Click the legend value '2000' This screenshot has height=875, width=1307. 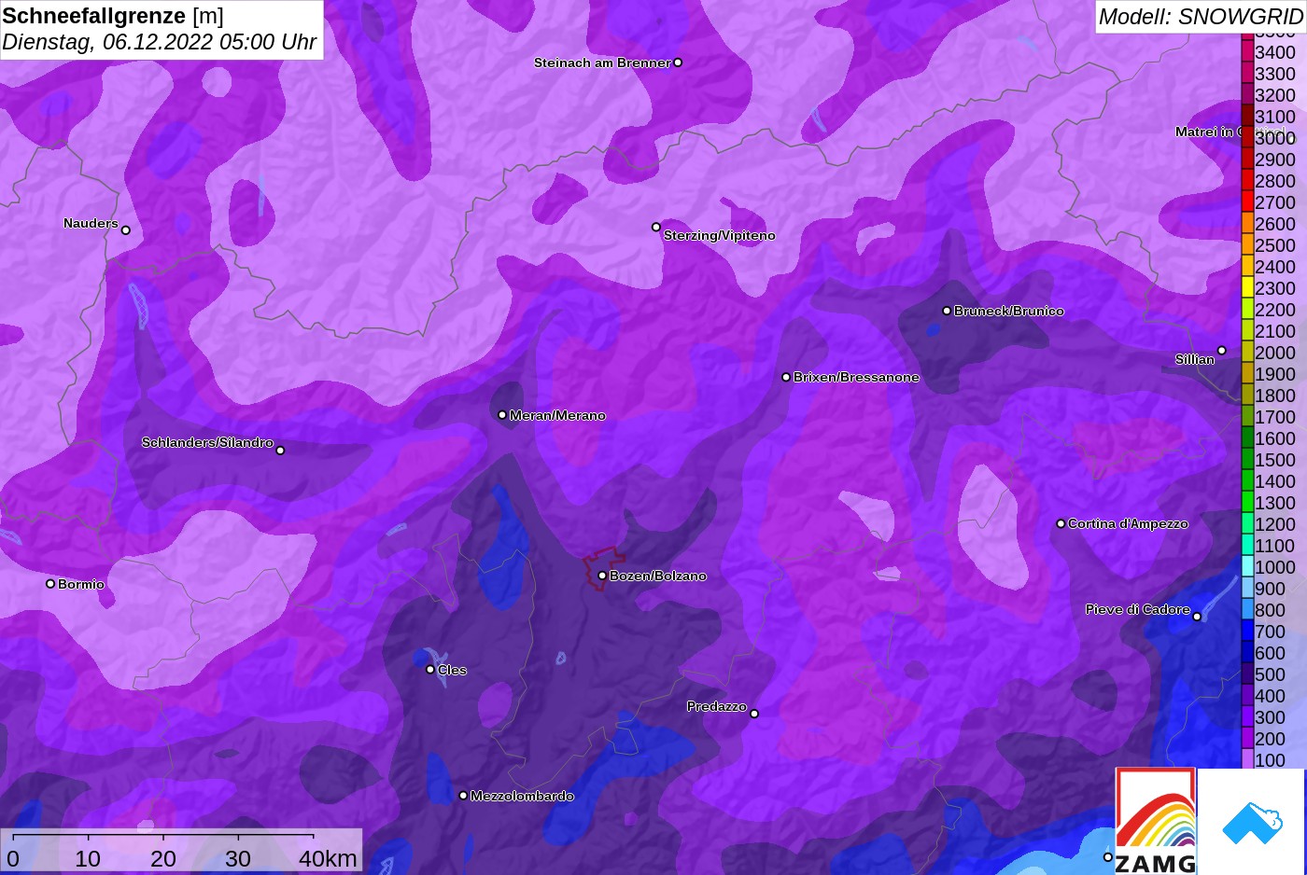pyautogui.click(x=1275, y=353)
